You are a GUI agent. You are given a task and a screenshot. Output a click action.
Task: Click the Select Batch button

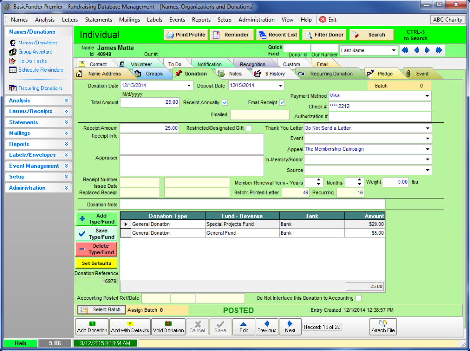(101, 309)
